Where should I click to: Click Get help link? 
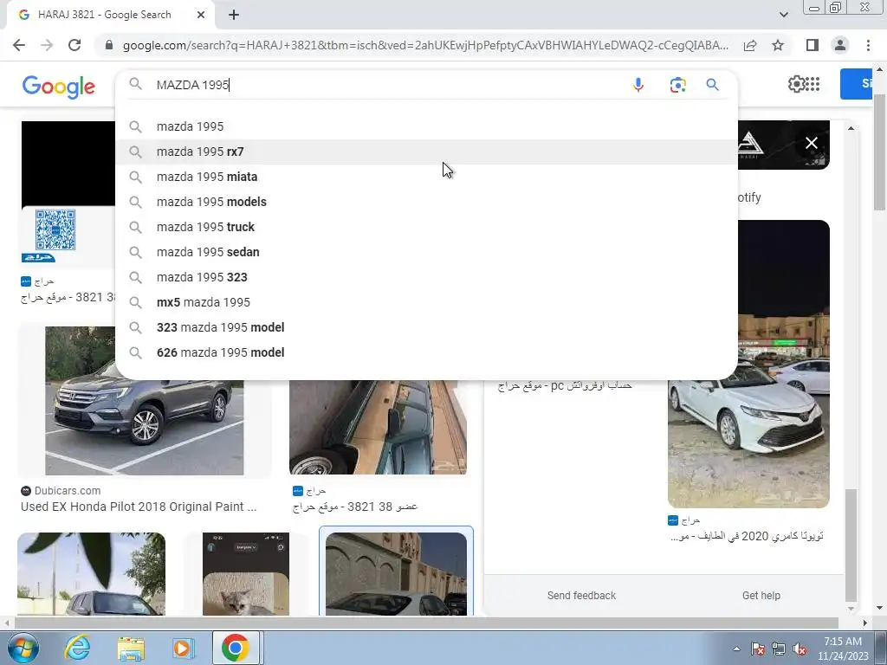click(x=761, y=596)
